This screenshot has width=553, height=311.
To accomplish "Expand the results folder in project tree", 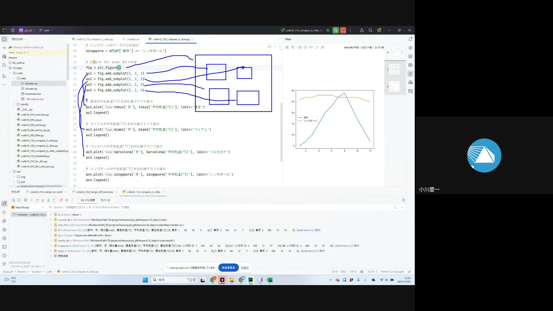I will [x=14, y=104].
